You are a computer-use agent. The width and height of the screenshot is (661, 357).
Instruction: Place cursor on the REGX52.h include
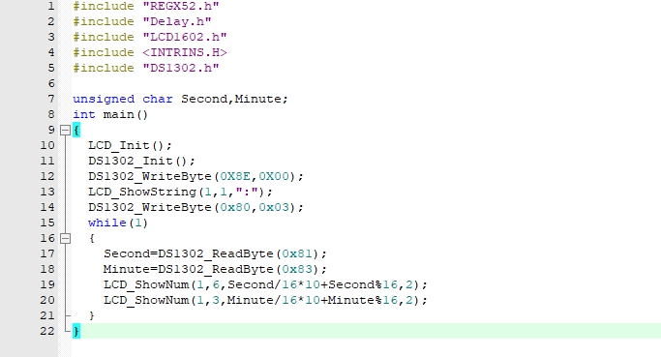click(x=181, y=7)
